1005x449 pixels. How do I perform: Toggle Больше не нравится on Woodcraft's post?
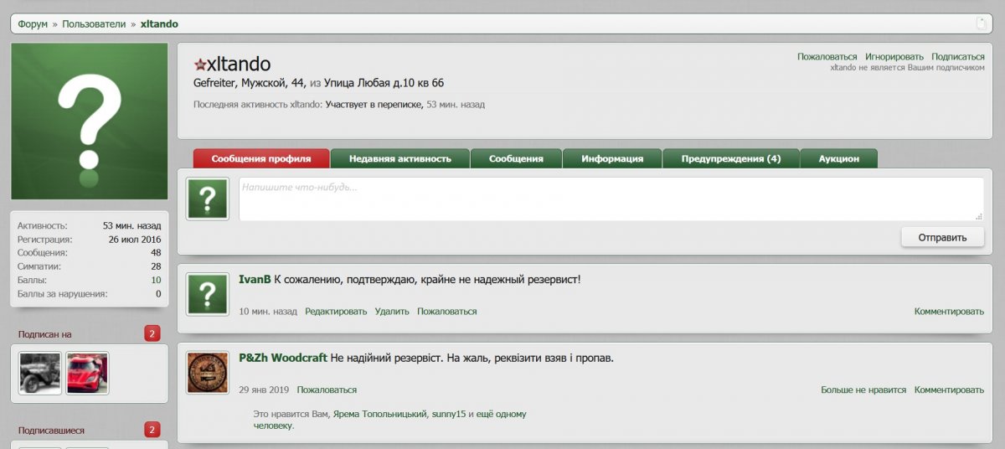[863, 390]
